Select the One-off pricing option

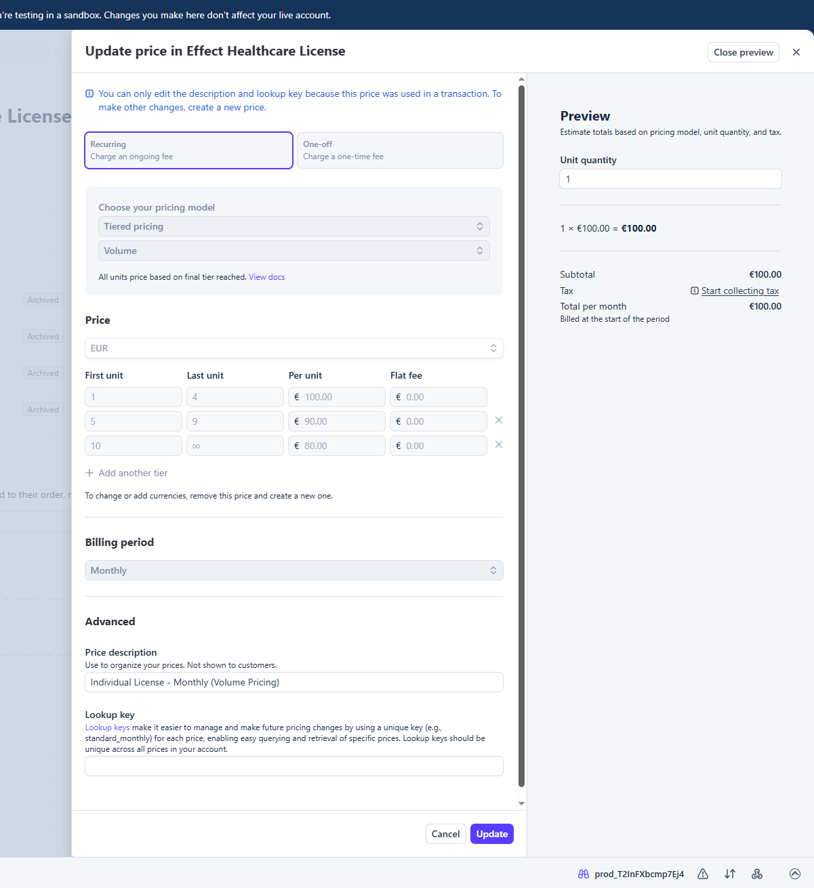tap(399, 150)
